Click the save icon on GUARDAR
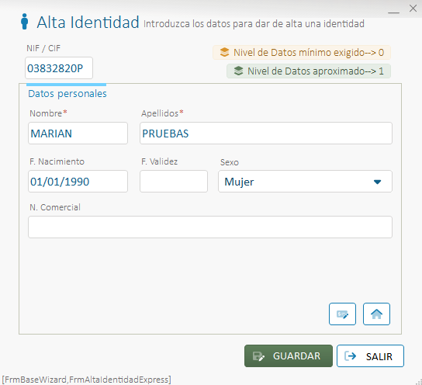The width and height of the screenshot is (422, 385). 258,356
